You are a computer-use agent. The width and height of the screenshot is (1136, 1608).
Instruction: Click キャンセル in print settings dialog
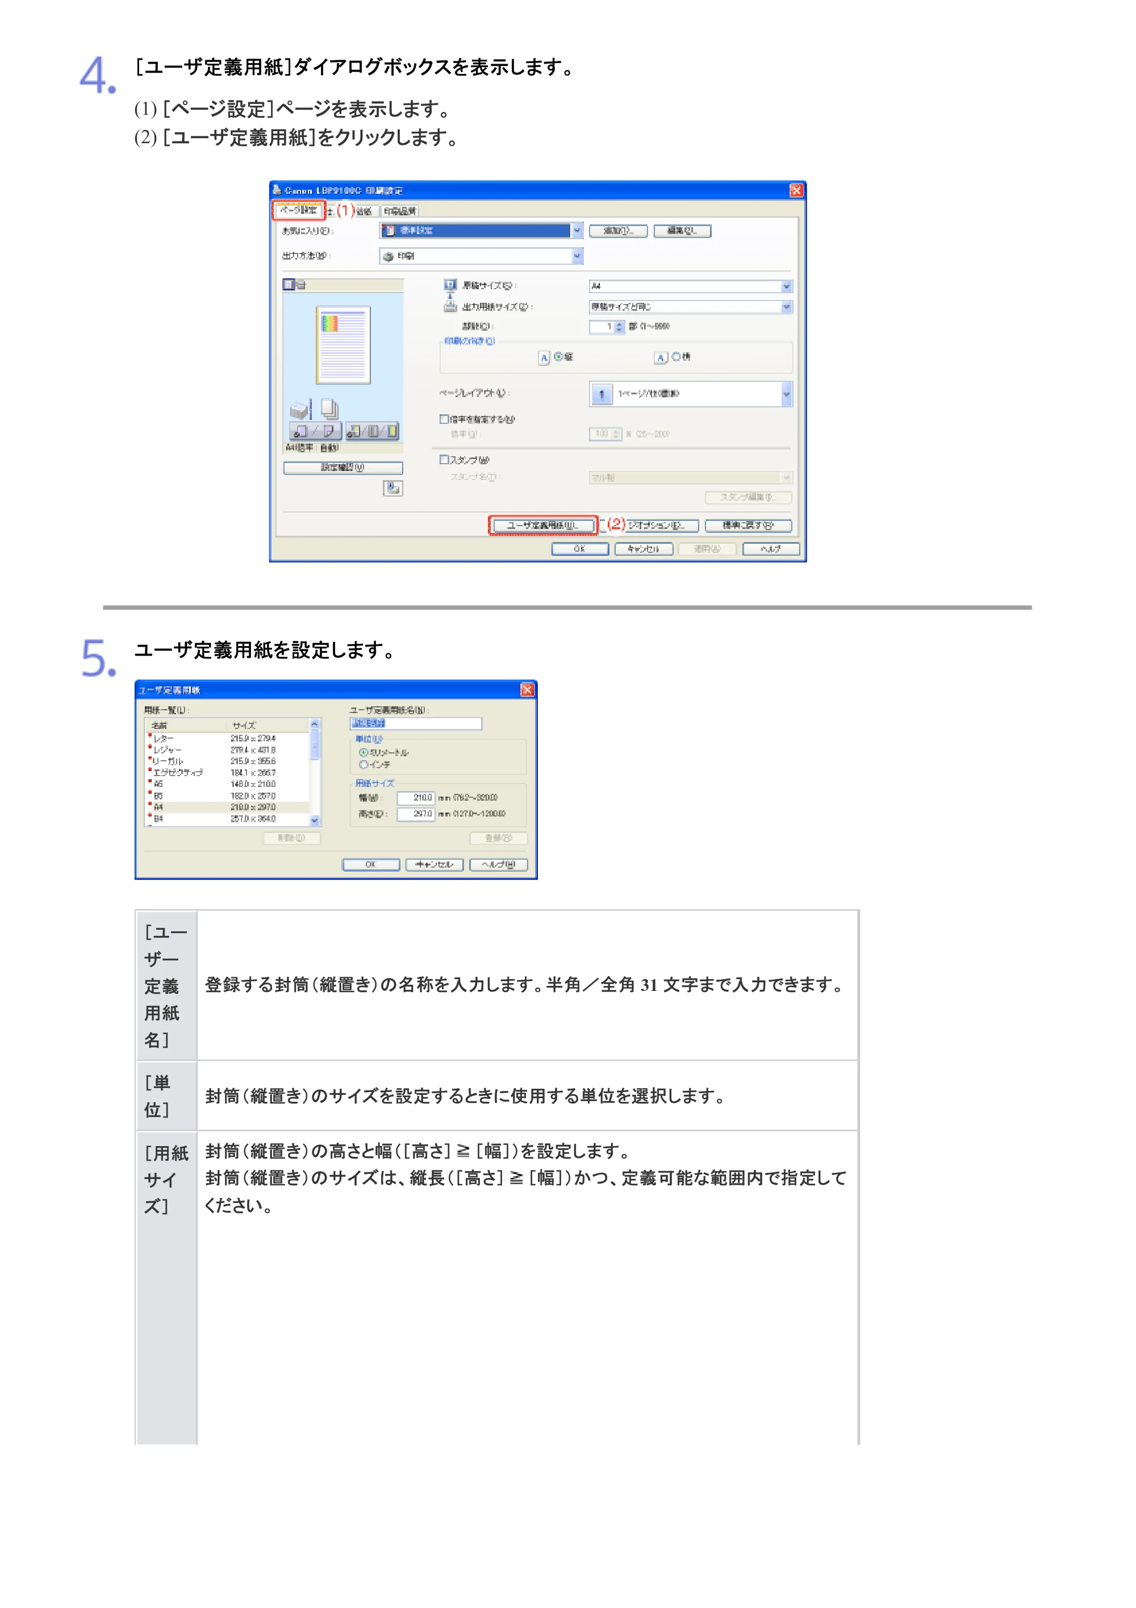click(x=644, y=549)
